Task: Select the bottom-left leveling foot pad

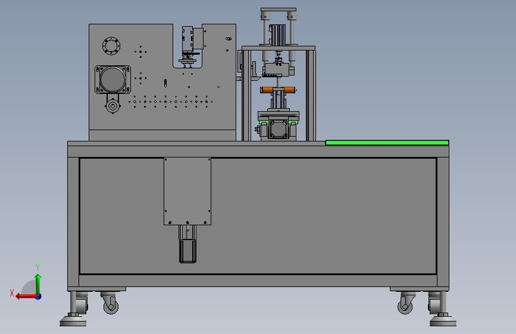Action: click(x=73, y=320)
